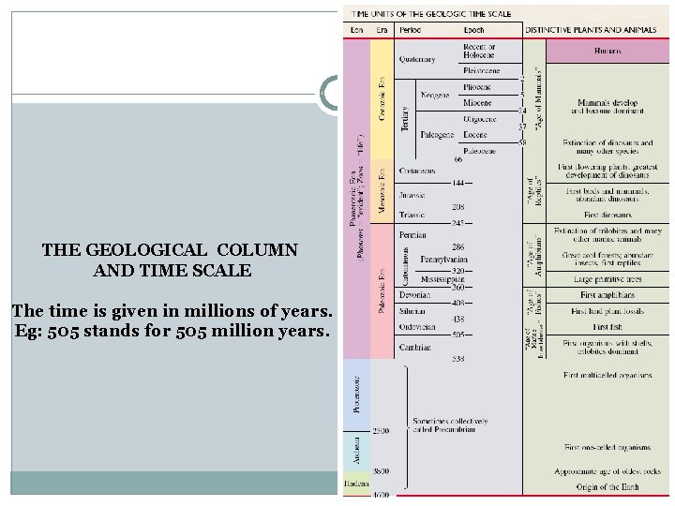This screenshot has height=506, width=675.
Task: Click the 'Ordovician' period label
Action: pos(417,327)
